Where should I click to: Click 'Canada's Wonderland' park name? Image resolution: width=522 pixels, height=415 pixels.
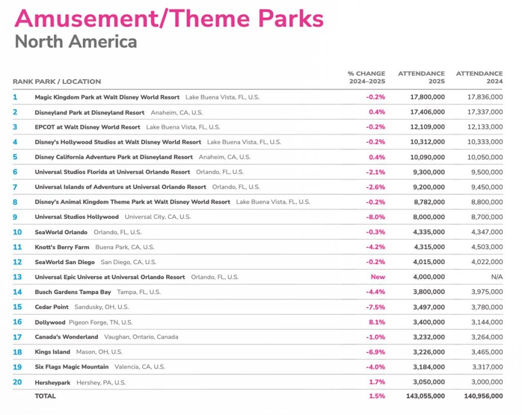[x=67, y=337]
